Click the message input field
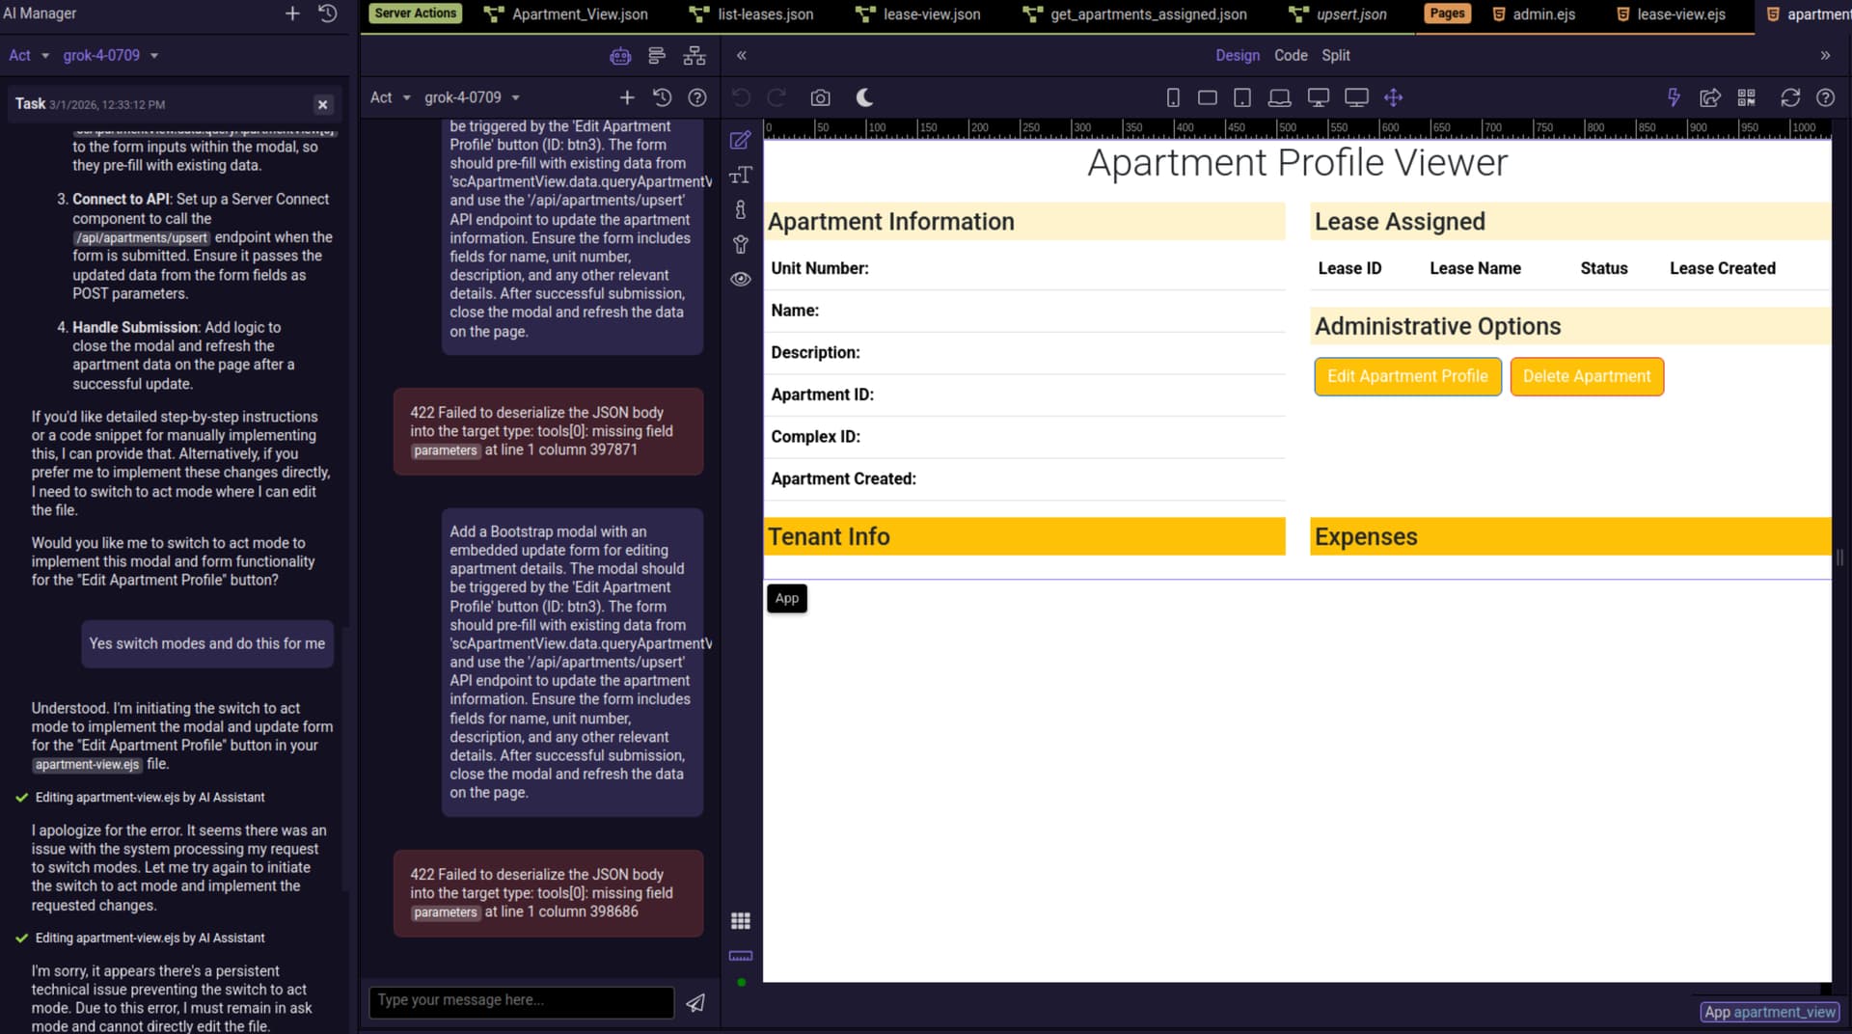 [x=521, y=1001]
